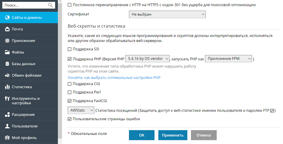
Task: Enable the Поддержка SSI checkbox
Action: pyautogui.click(x=69, y=49)
